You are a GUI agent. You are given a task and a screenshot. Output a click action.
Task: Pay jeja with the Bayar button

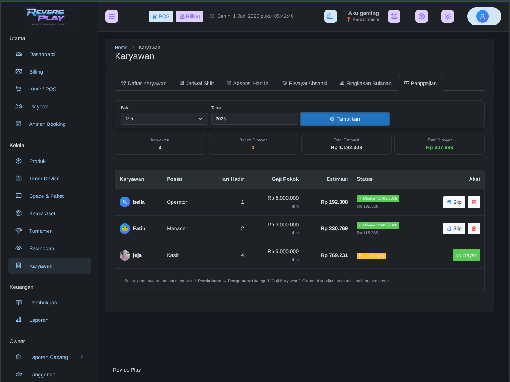click(x=466, y=255)
